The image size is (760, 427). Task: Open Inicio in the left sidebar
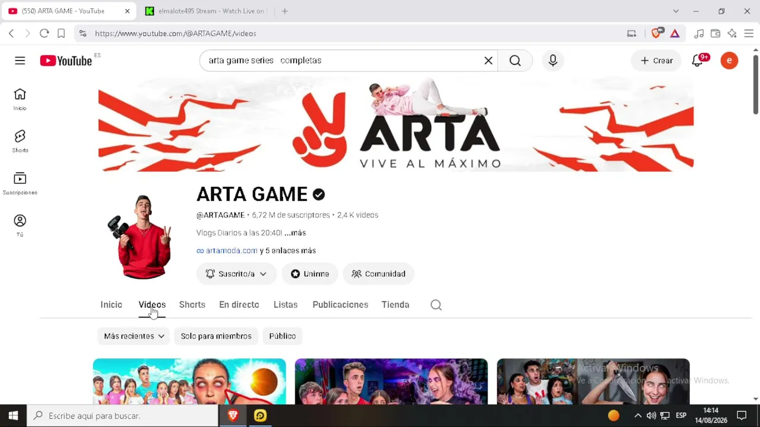click(20, 99)
